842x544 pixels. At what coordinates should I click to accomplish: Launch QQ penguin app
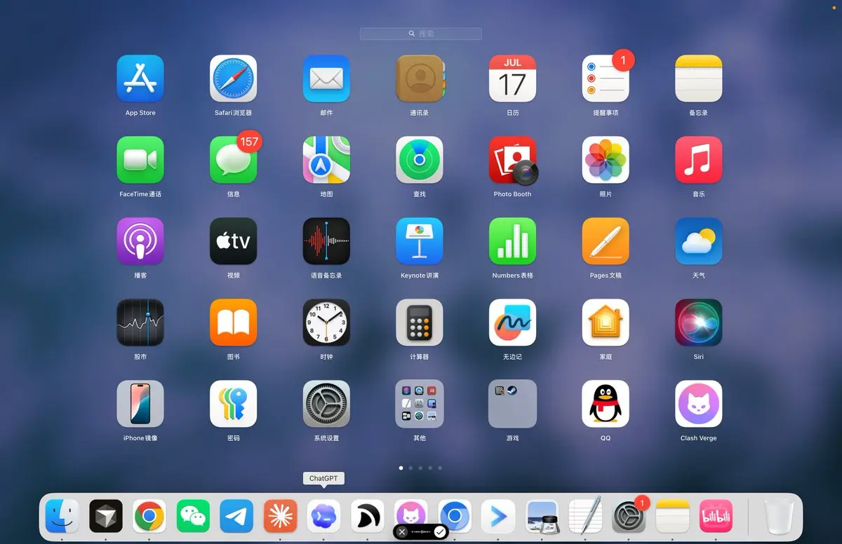606,404
